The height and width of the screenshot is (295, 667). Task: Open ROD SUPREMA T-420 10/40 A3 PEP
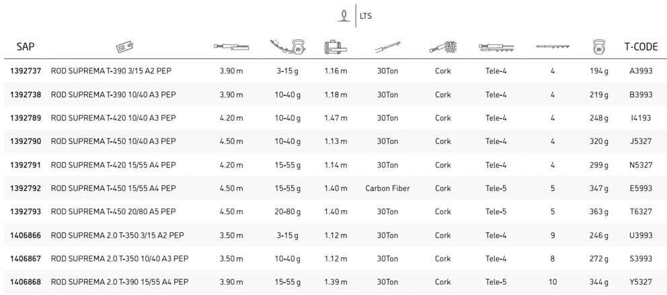[x=113, y=118]
